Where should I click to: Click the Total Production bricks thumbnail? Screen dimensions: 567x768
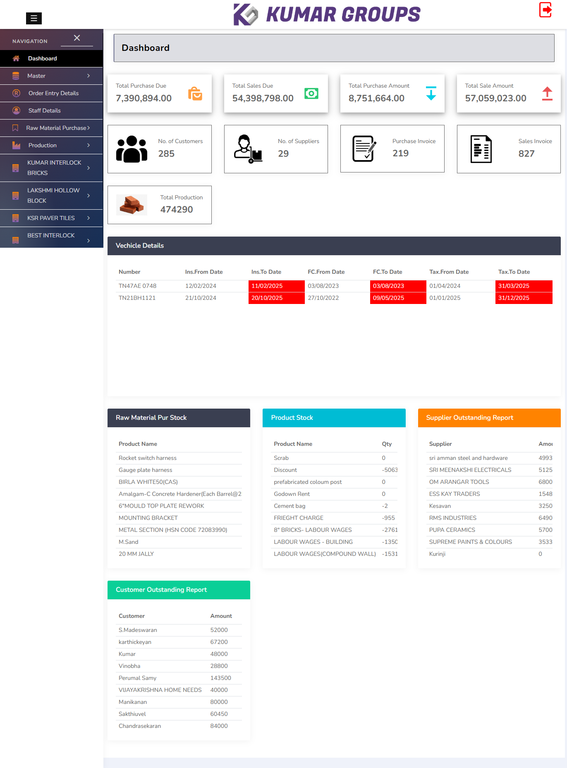(x=132, y=205)
